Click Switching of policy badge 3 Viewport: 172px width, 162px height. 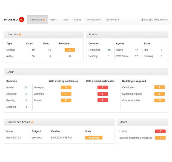159,94
